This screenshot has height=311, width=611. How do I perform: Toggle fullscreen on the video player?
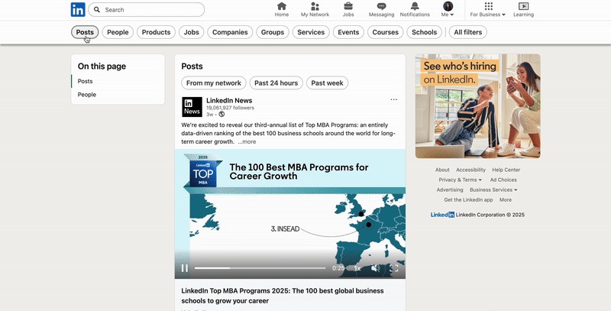(x=394, y=268)
